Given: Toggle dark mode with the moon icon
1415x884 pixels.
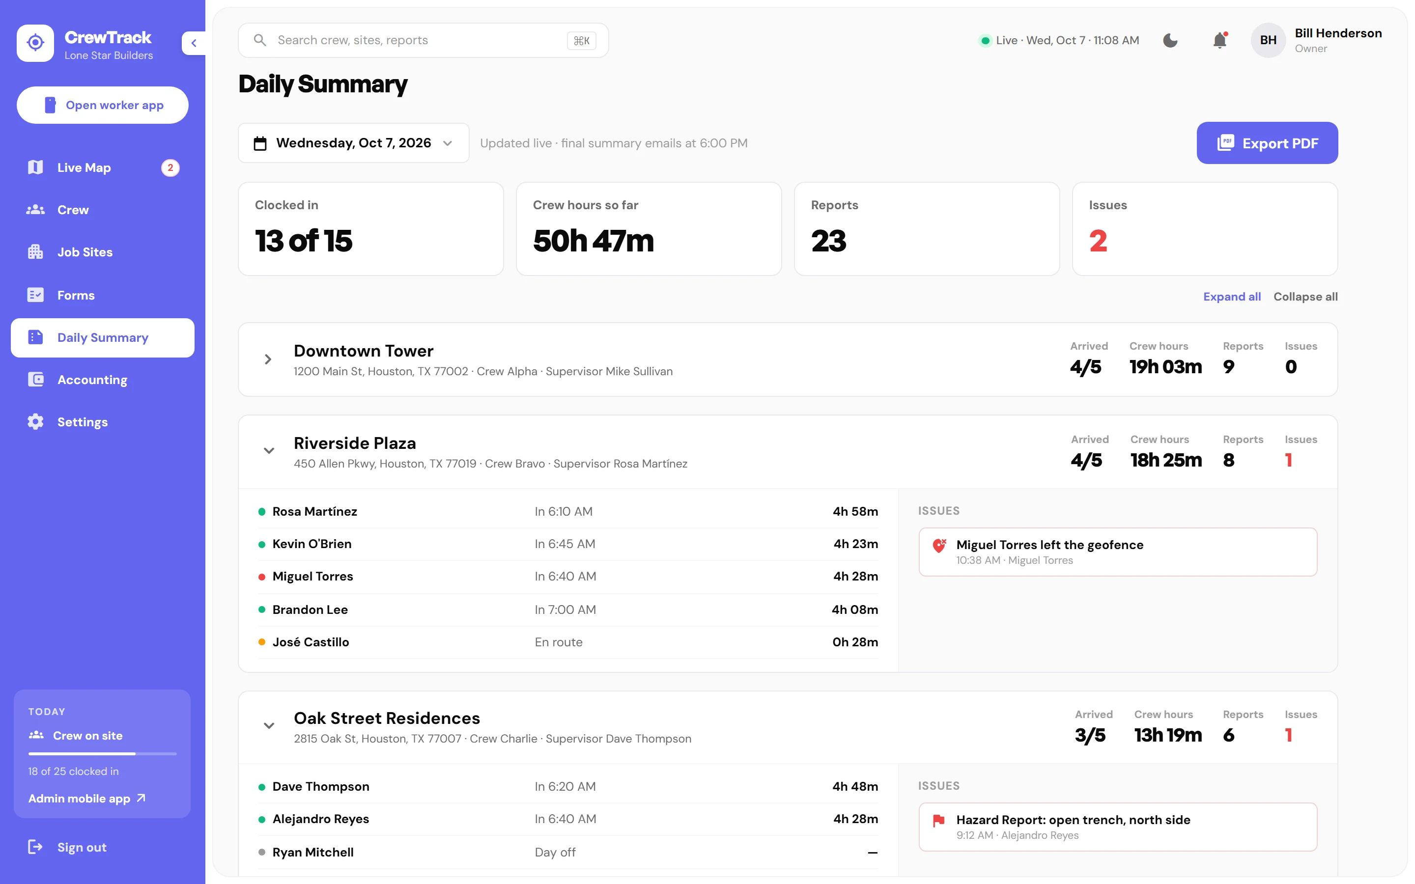Looking at the screenshot, I should 1170,40.
